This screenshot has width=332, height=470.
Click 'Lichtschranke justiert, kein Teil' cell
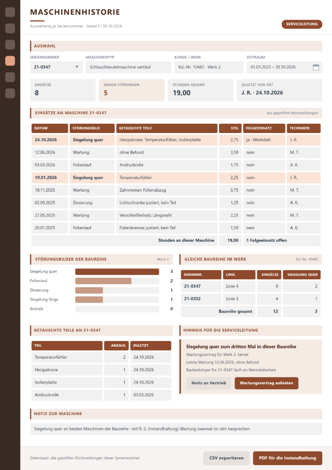[x=167, y=203]
